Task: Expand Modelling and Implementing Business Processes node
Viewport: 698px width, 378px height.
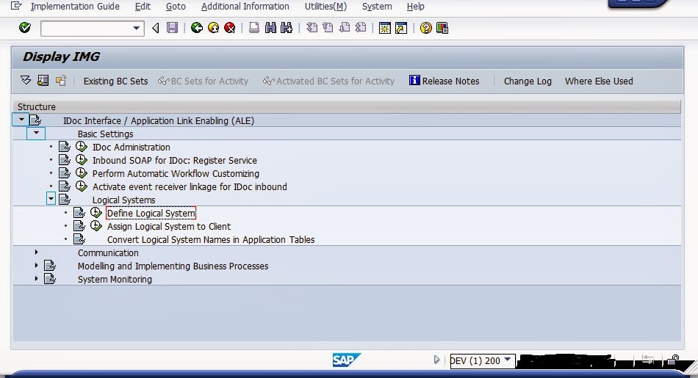Action: [37, 266]
